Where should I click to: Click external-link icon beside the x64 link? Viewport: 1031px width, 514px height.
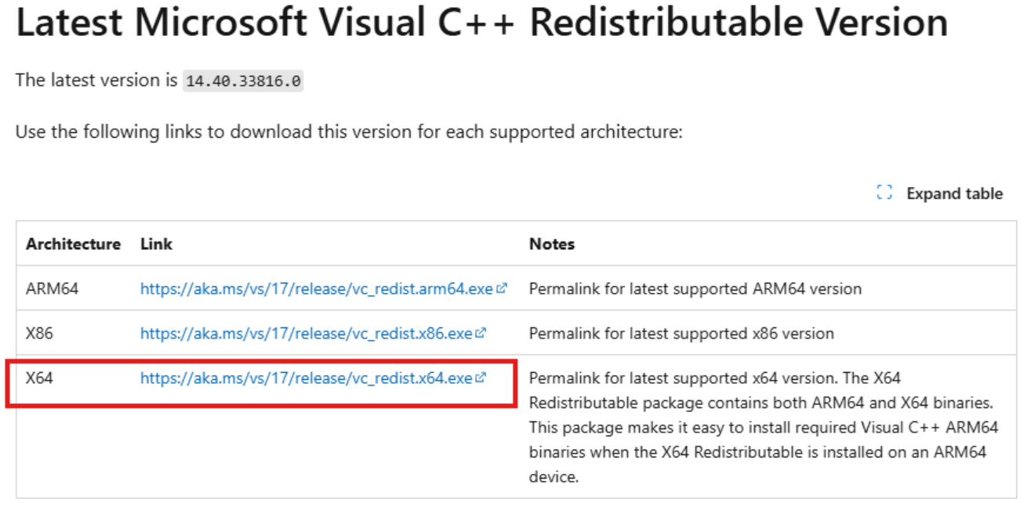click(x=481, y=378)
